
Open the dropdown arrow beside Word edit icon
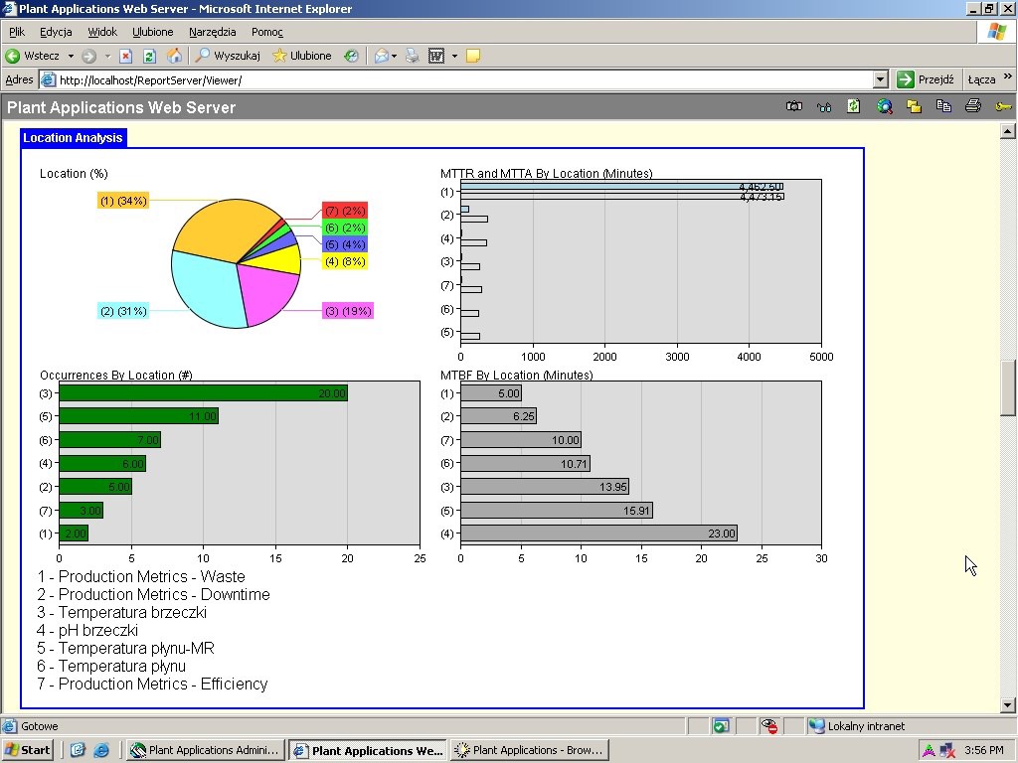click(454, 57)
